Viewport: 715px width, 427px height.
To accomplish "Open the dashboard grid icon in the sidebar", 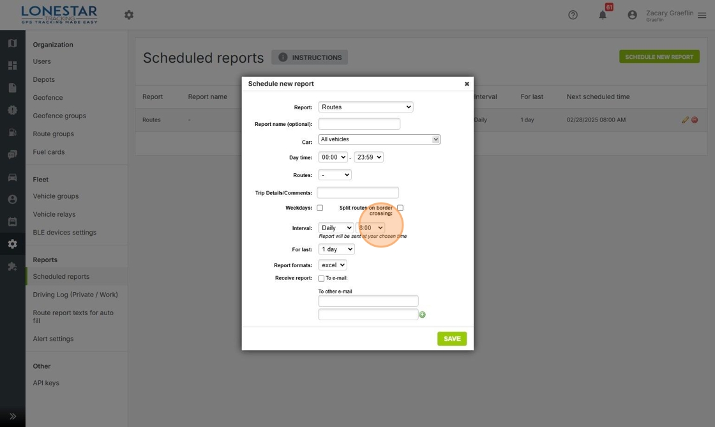I will 12,65.
